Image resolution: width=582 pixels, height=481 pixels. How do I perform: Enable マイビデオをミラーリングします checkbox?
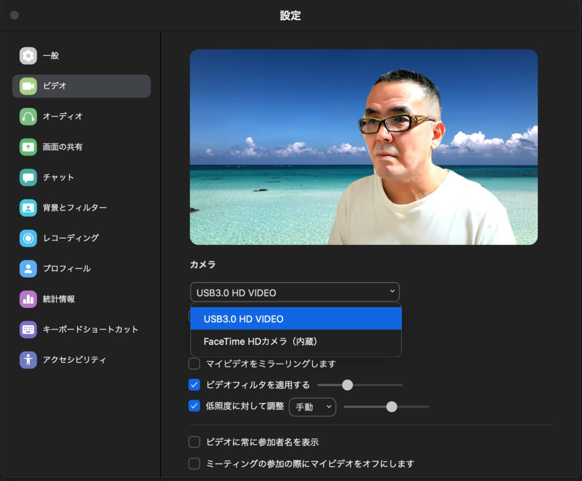pyautogui.click(x=194, y=364)
